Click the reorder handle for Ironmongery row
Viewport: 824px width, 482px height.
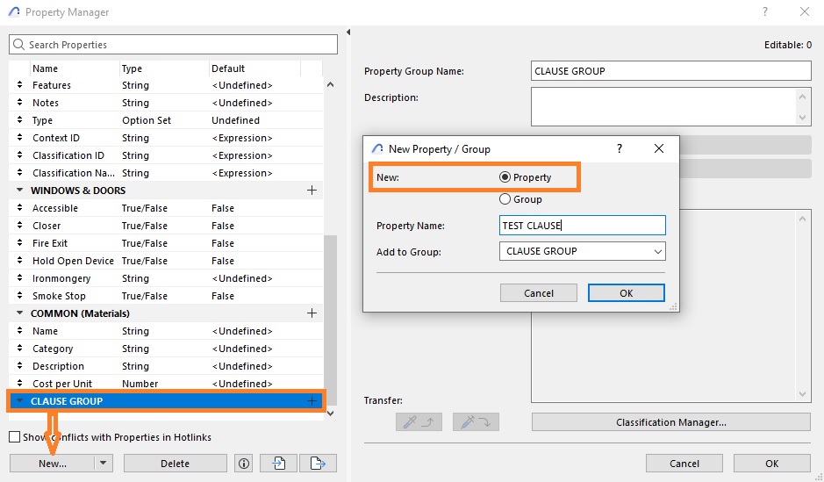click(19, 278)
